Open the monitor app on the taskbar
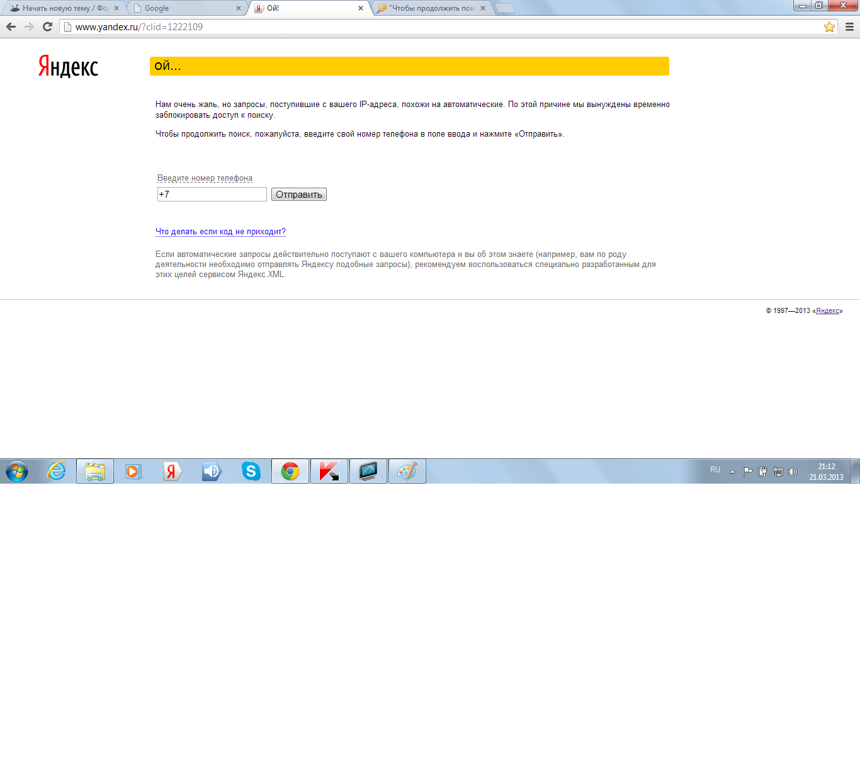860x784 pixels. pos(368,471)
